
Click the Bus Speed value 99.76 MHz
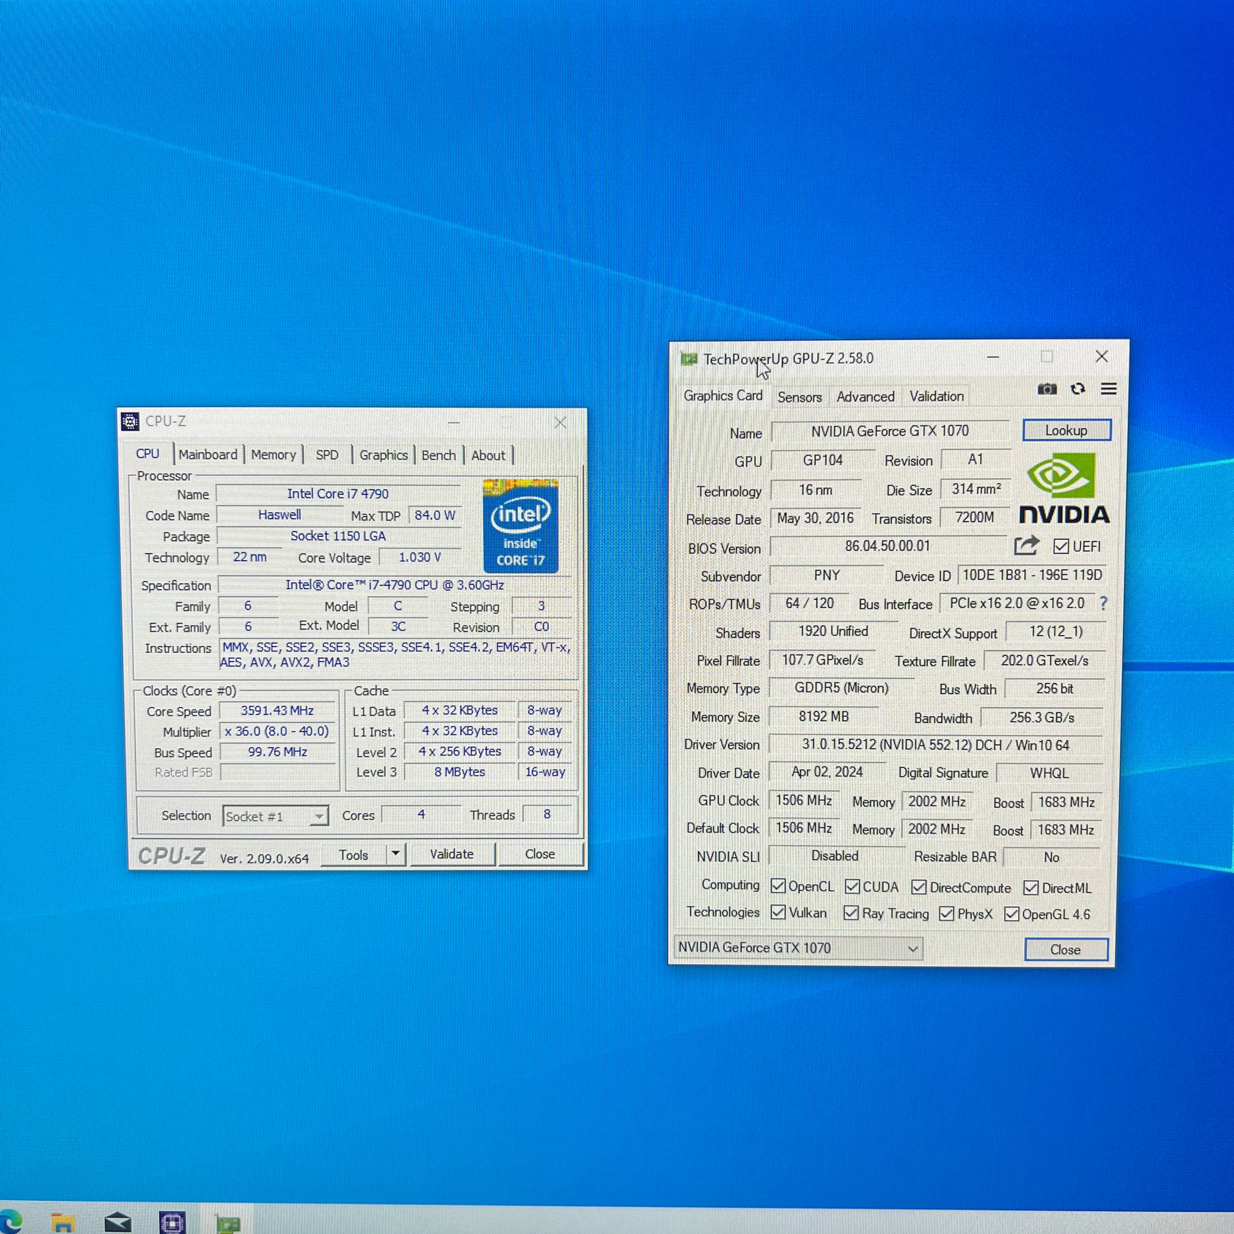(x=277, y=752)
